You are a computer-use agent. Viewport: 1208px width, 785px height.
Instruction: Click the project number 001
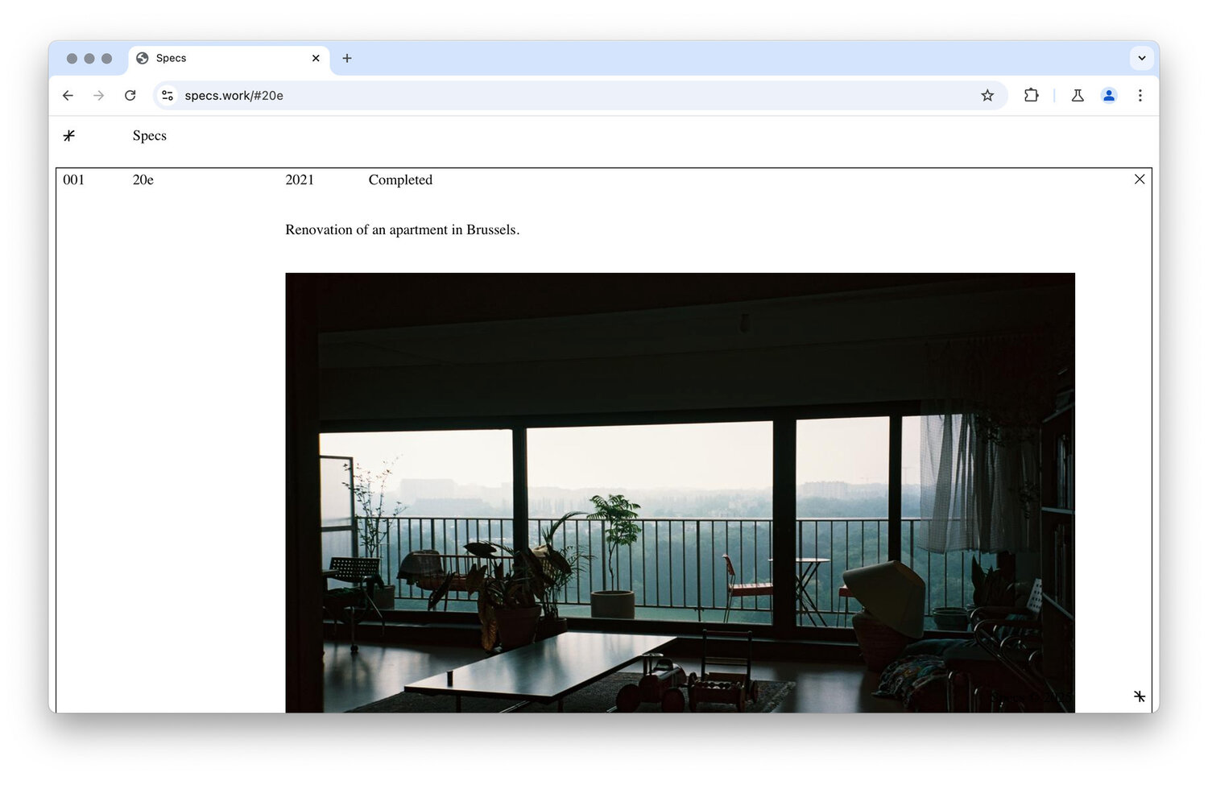pos(74,180)
